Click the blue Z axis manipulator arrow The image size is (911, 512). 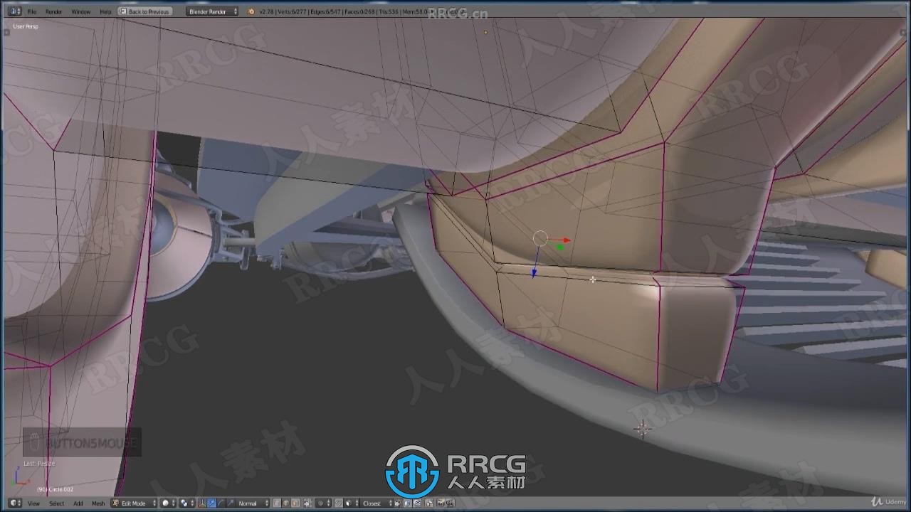pyautogui.click(x=534, y=272)
